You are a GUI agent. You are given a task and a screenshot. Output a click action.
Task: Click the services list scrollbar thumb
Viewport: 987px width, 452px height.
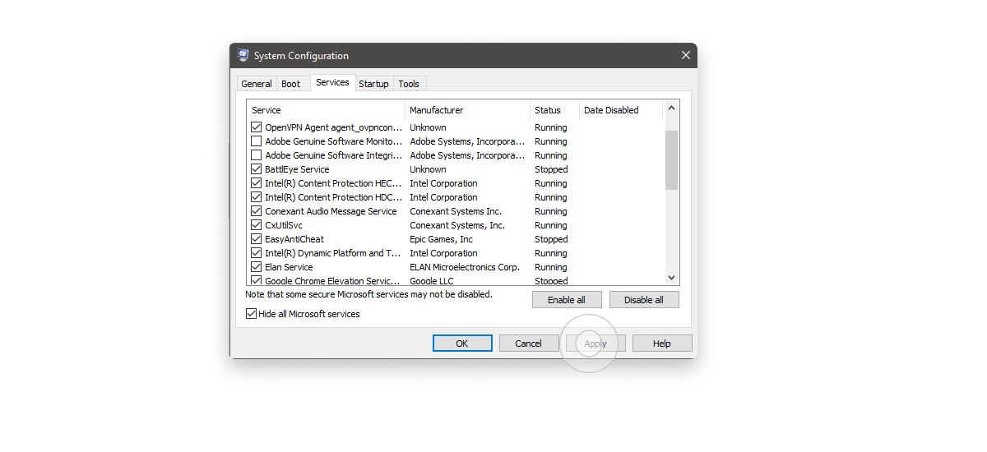pyautogui.click(x=672, y=160)
